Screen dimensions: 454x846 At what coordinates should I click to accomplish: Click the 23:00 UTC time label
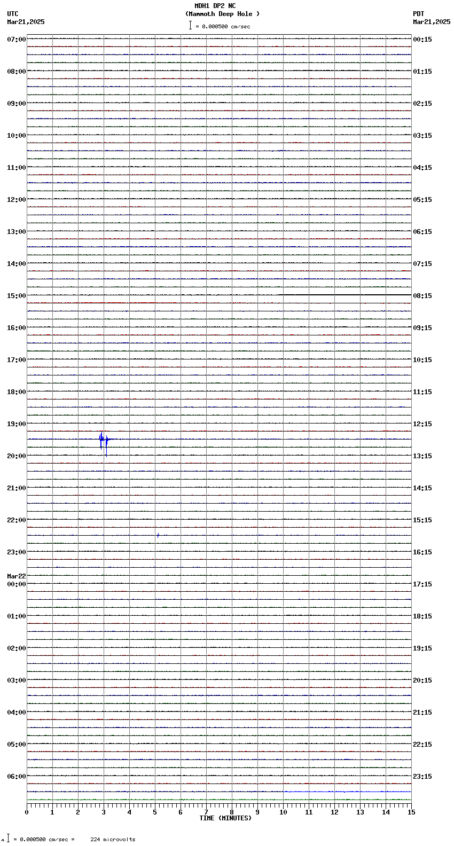pyautogui.click(x=17, y=552)
